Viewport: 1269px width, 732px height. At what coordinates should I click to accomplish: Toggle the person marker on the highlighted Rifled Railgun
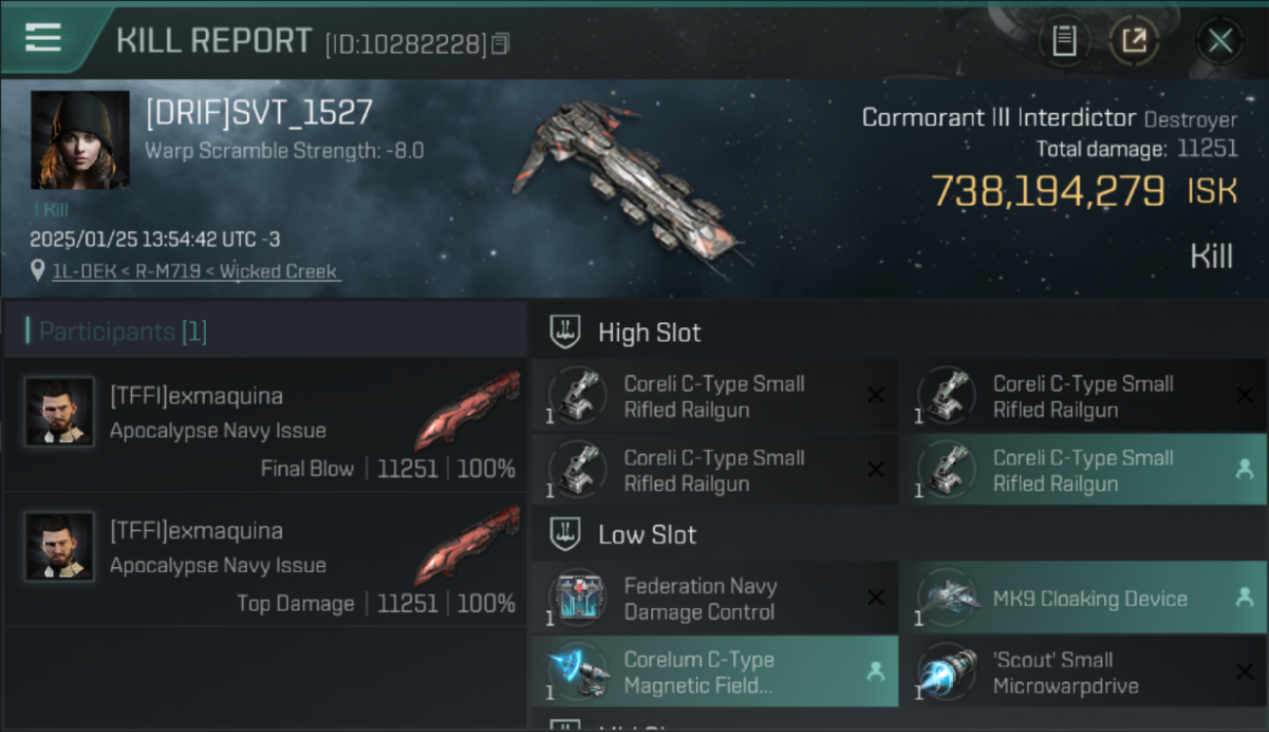coord(1245,469)
